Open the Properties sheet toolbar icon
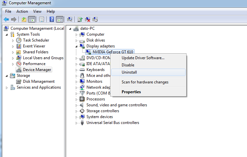Image resolution: width=247 pixels, height=157 pixels. click(42, 19)
